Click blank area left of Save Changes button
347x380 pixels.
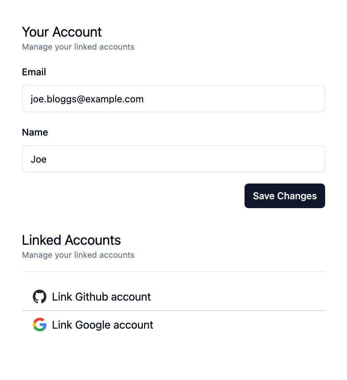[x=133, y=196]
